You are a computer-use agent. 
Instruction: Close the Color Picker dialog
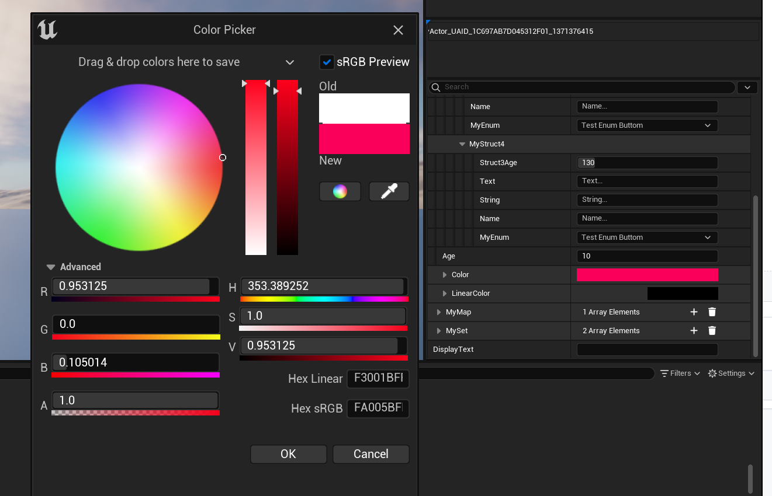point(398,30)
